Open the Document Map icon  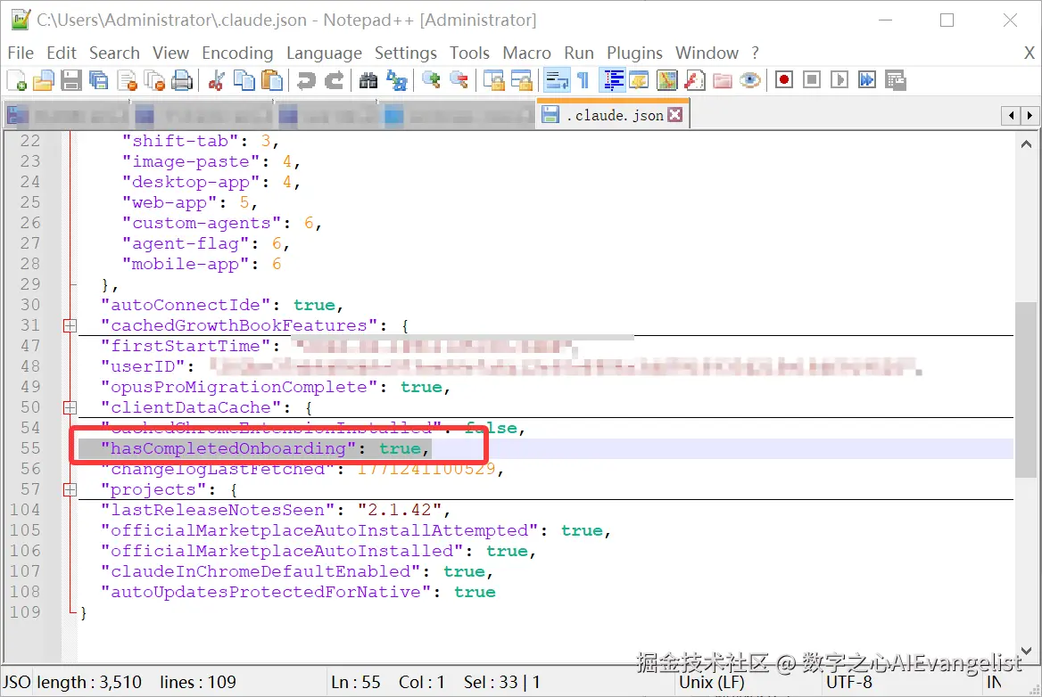click(x=666, y=80)
